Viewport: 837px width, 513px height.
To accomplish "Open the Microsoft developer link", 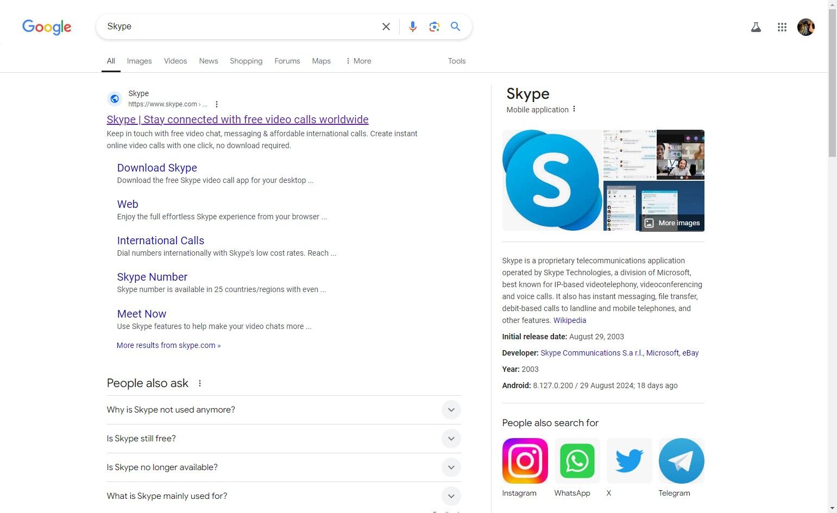I will click(663, 353).
